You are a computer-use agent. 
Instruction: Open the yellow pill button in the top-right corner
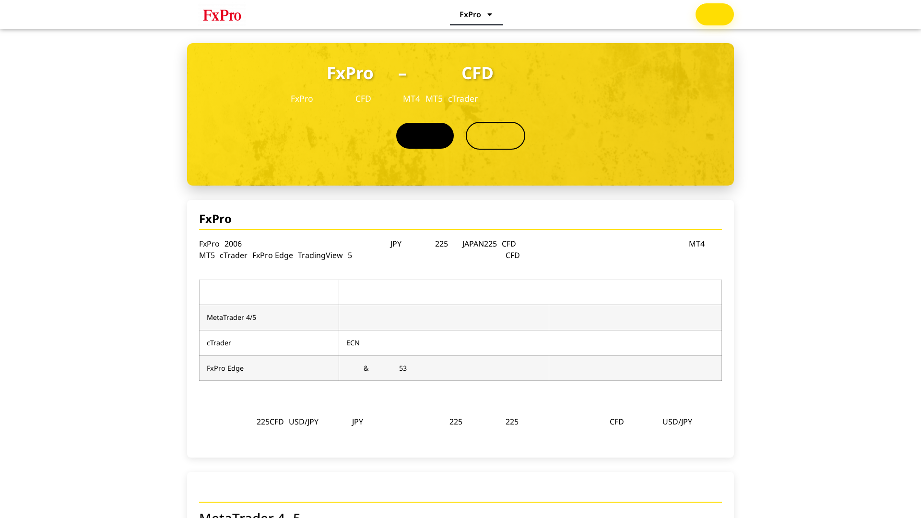pyautogui.click(x=714, y=14)
